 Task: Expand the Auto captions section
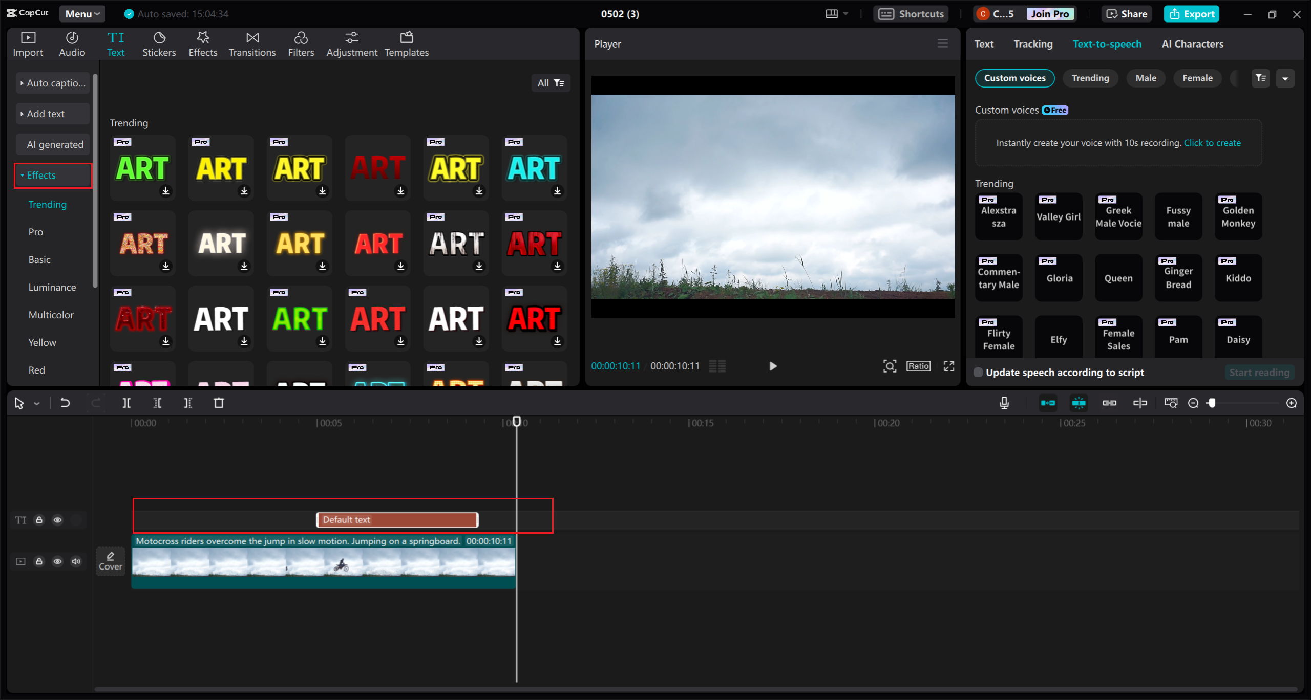[x=53, y=83]
